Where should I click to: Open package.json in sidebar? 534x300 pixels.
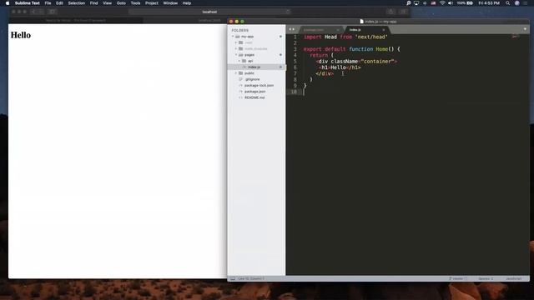256,92
